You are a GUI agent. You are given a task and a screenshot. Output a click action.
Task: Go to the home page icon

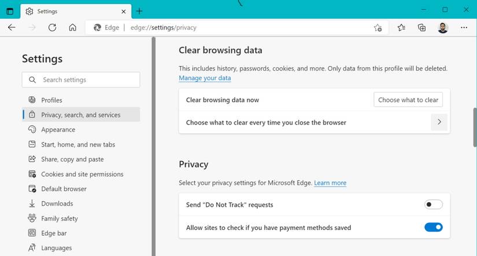tap(72, 27)
